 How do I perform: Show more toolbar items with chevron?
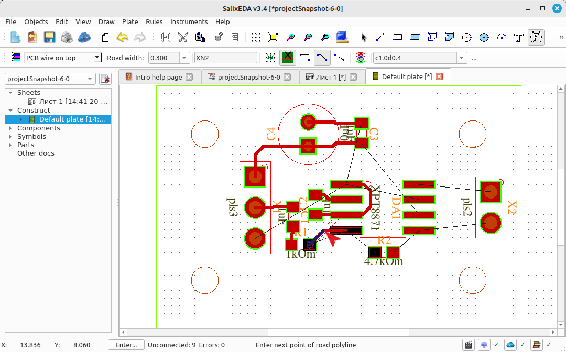(561, 37)
